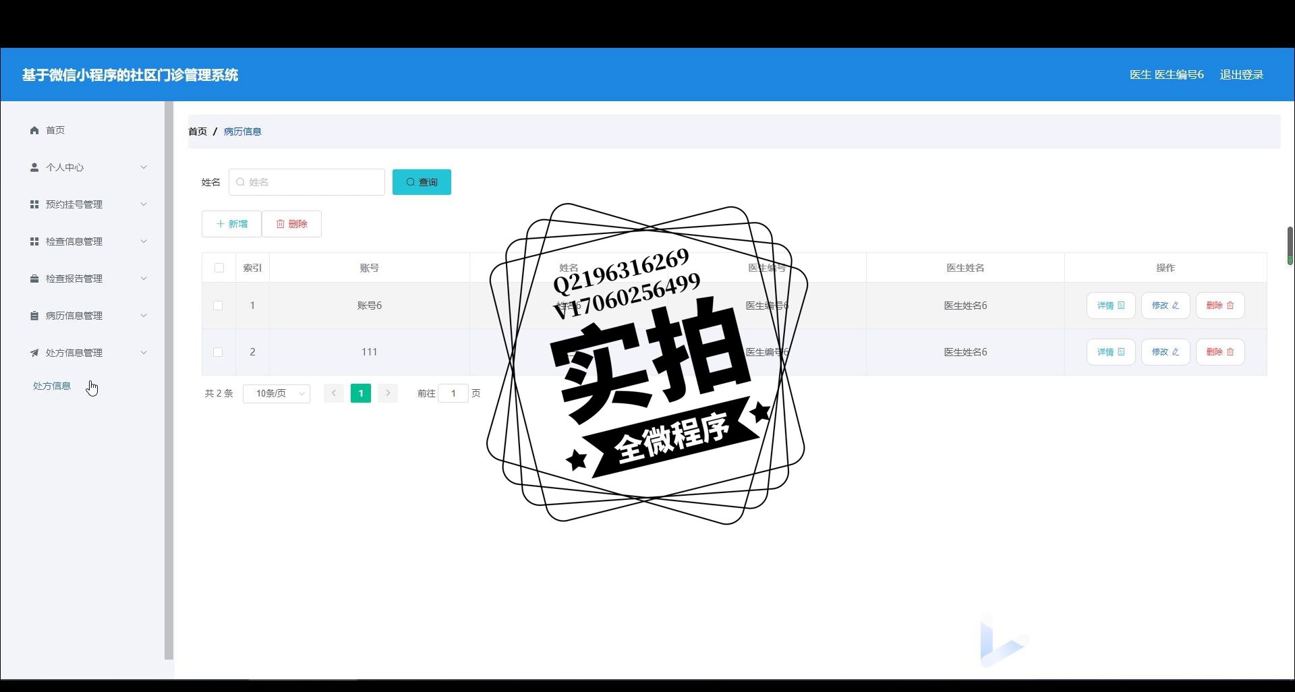Go to next page arrow

(388, 393)
